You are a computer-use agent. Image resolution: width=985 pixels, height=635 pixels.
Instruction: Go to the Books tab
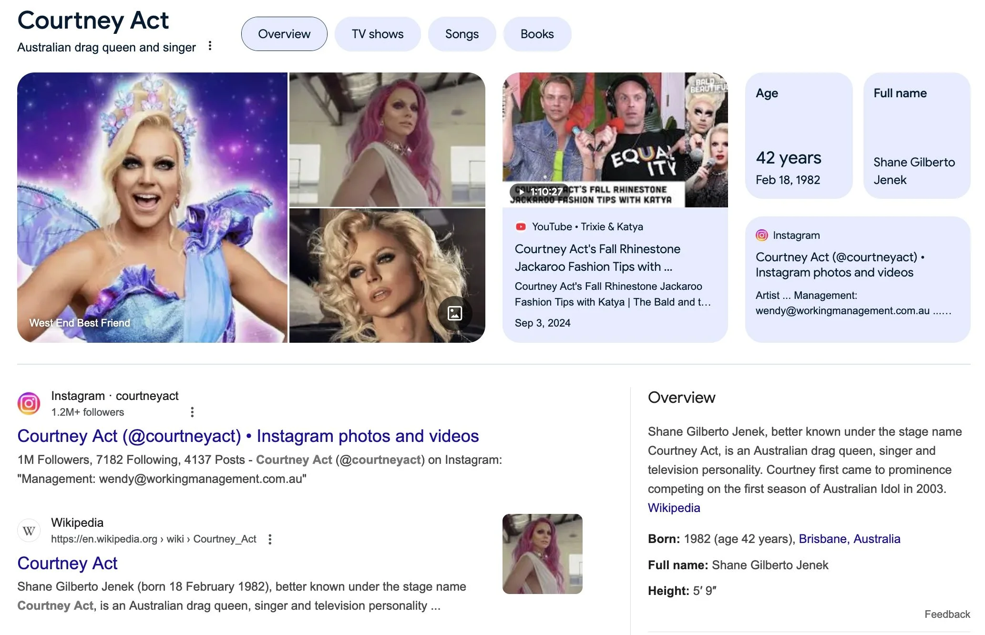click(x=537, y=34)
